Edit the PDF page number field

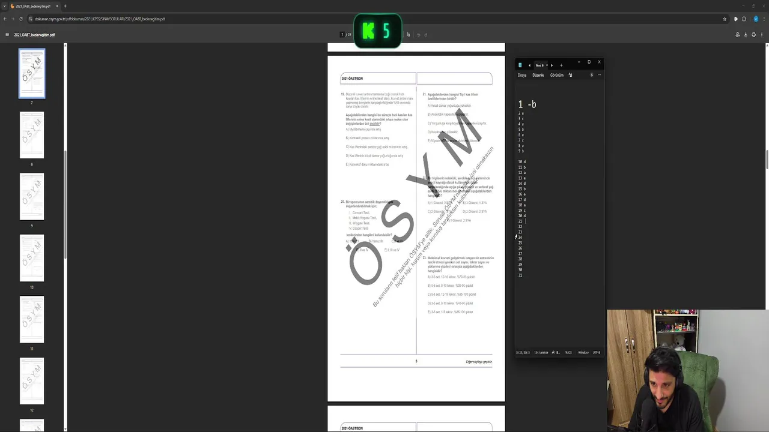pyautogui.click(x=342, y=35)
